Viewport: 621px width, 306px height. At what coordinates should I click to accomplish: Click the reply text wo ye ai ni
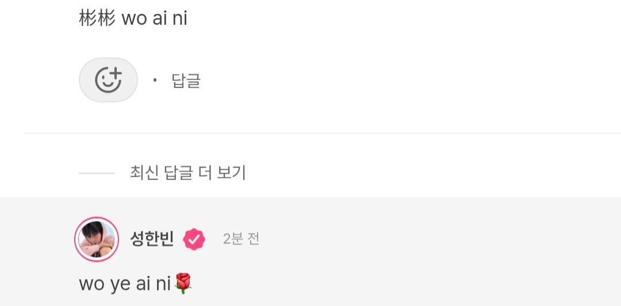pos(125,284)
